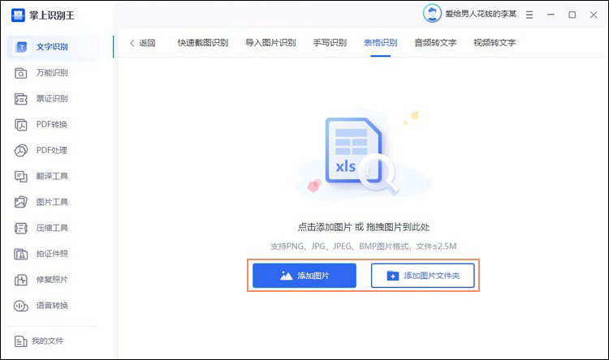
Task: Click the 添加图片文件夹 button
Action: 422,276
